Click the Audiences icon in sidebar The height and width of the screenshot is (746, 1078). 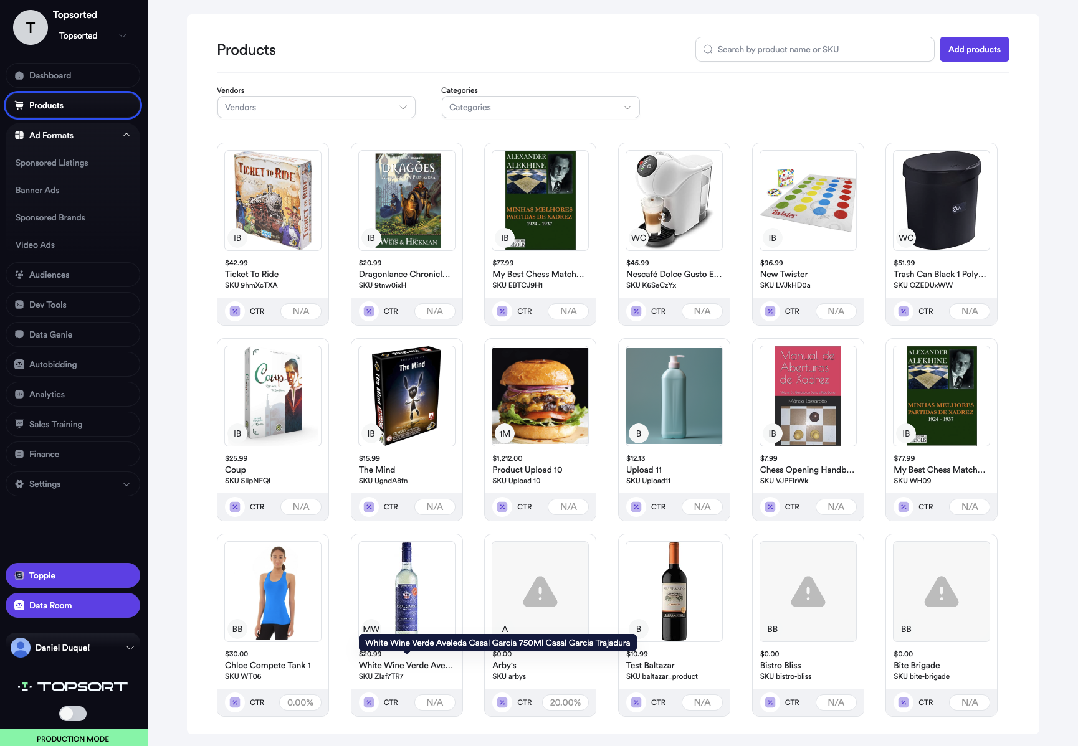click(19, 275)
